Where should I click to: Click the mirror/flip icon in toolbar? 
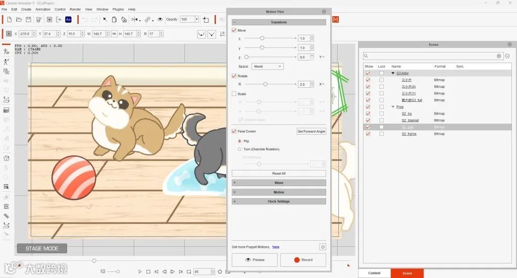click(x=135, y=20)
